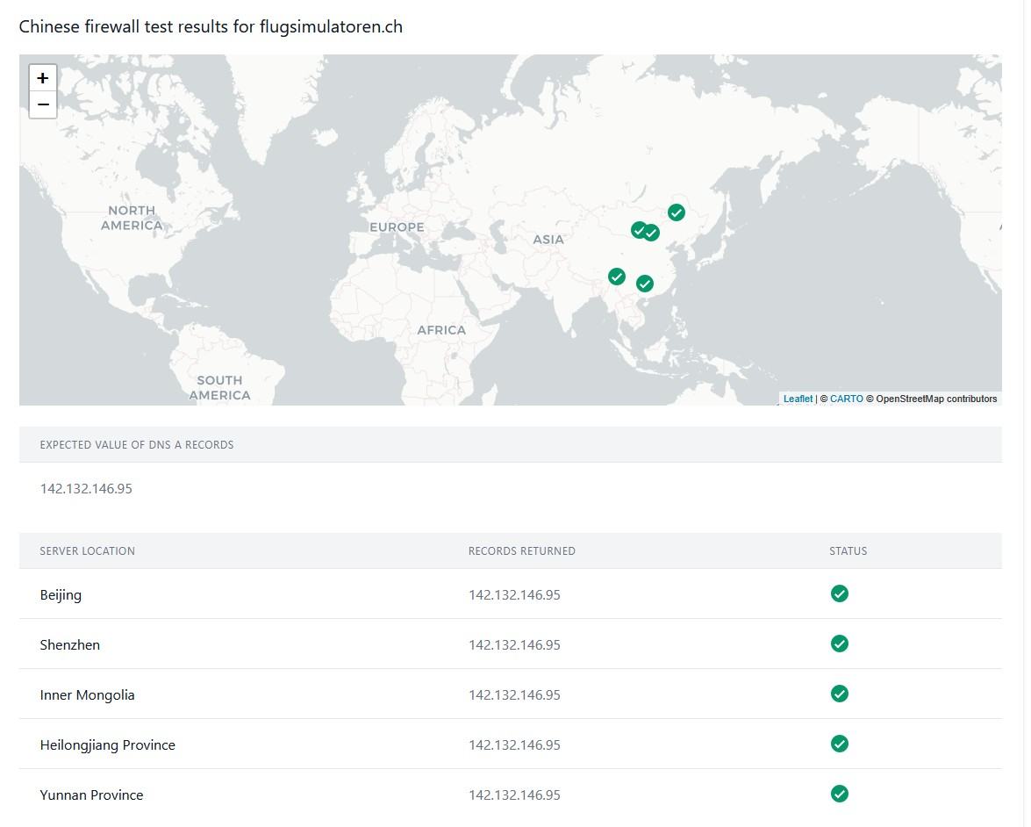Click the Inner Mongolia row status checkmark

pyautogui.click(x=840, y=694)
